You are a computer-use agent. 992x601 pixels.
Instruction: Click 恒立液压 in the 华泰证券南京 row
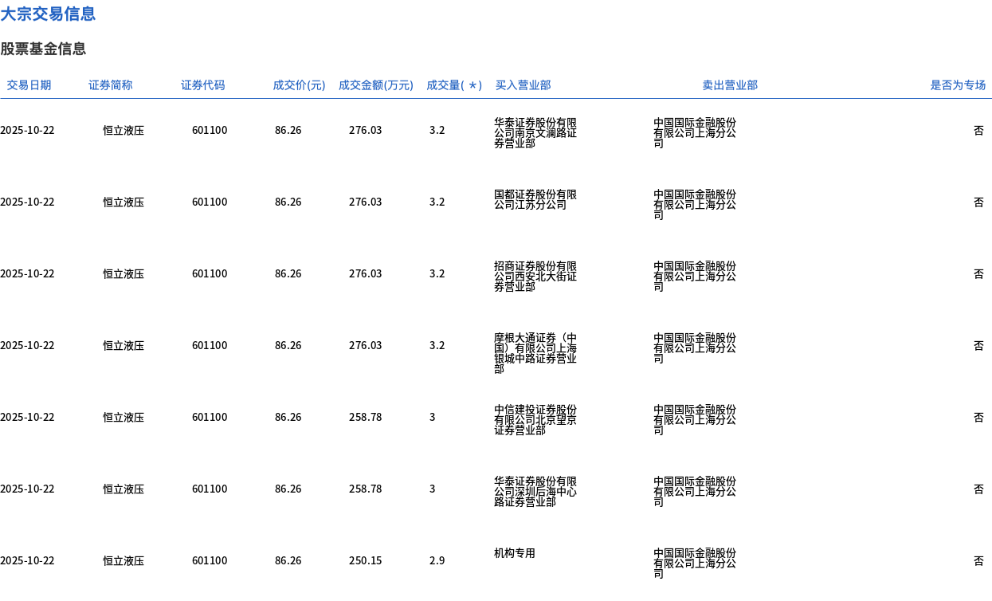point(124,131)
